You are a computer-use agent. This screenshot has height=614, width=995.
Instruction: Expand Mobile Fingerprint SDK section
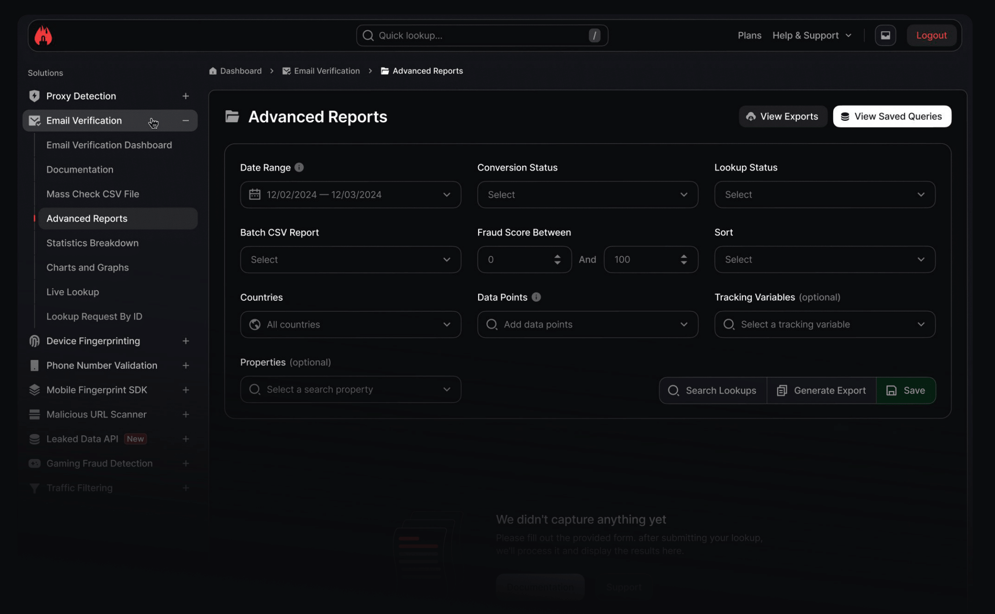(186, 390)
